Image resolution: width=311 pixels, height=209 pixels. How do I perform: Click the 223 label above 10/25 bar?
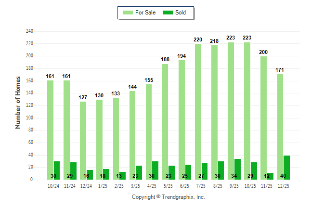click(x=247, y=38)
